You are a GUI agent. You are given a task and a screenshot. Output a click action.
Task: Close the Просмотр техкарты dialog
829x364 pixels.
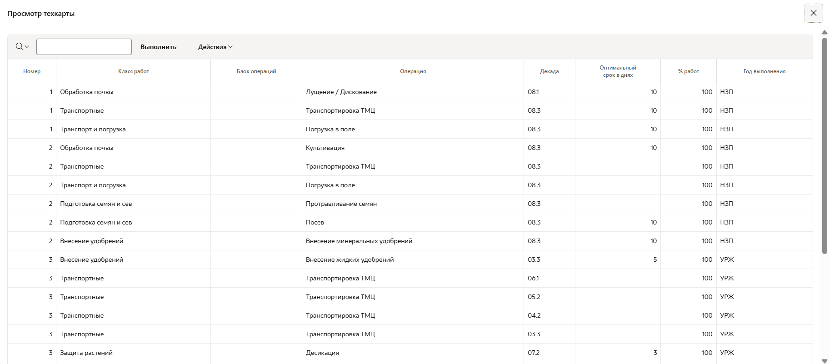813,13
